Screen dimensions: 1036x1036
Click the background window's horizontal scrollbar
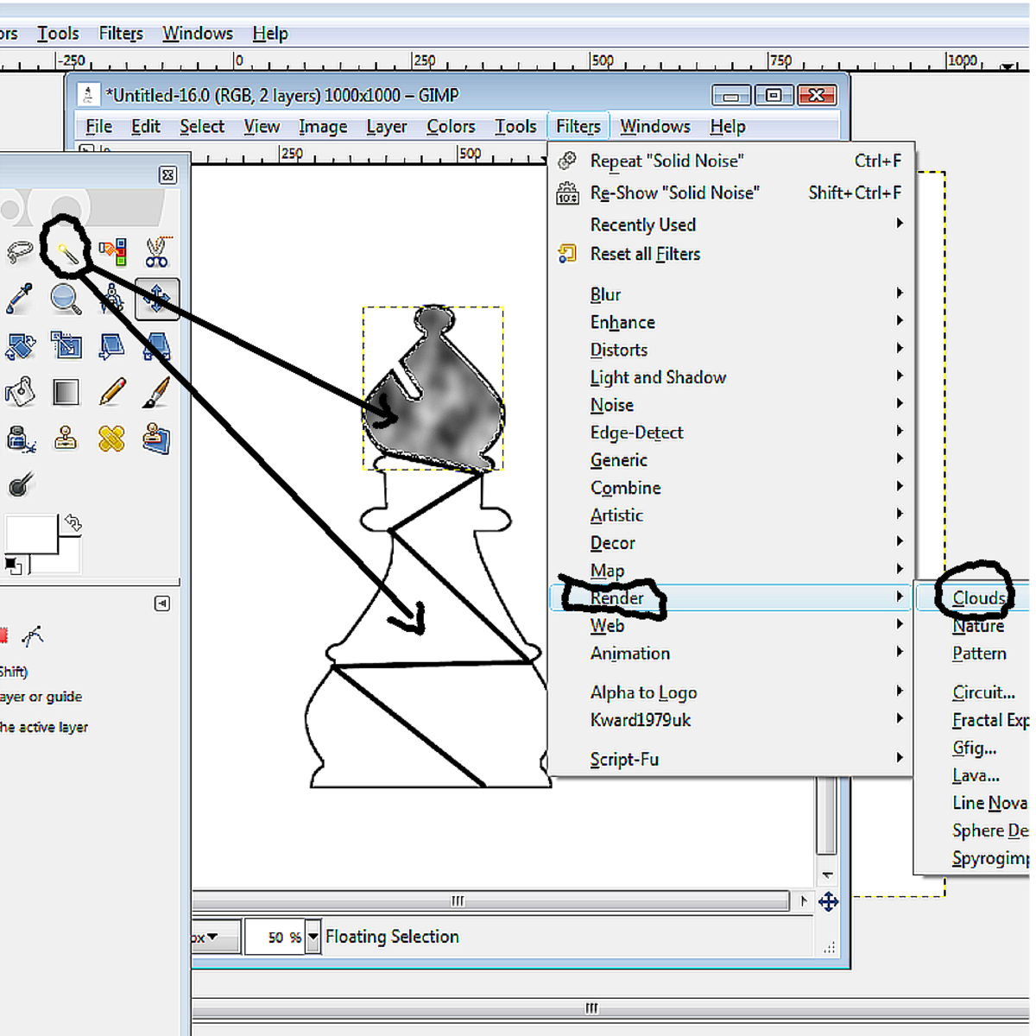pos(609,1008)
